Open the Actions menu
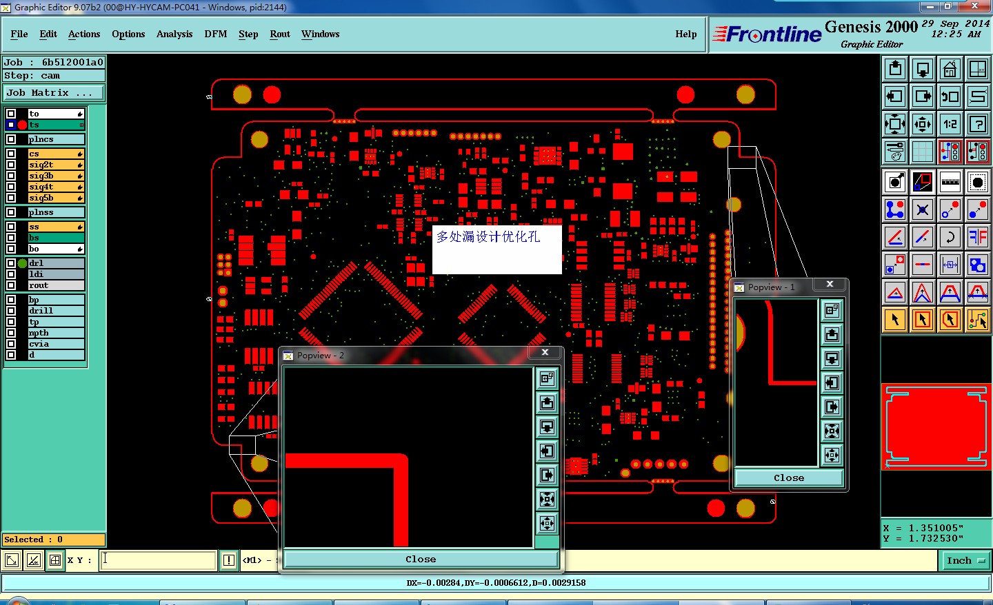This screenshot has width=993, height=605. click(84, 34)
